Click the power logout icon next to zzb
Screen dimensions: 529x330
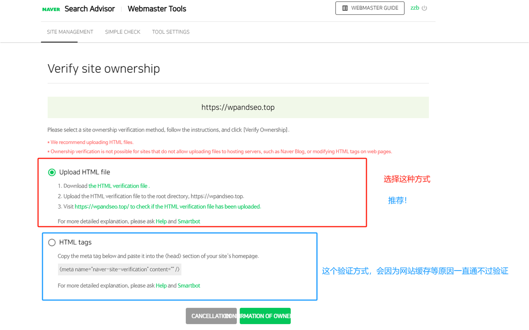425,8
